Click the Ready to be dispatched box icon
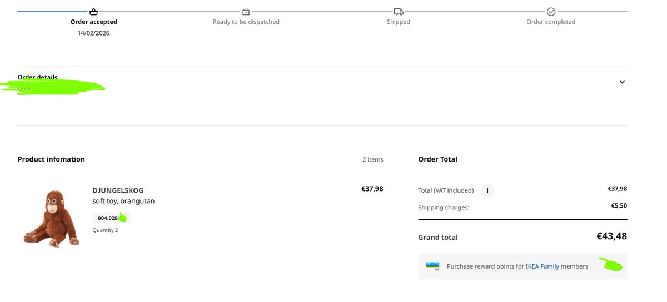This screenshot has width=667, height=302. pyautogui.click(x=246, y=11)
